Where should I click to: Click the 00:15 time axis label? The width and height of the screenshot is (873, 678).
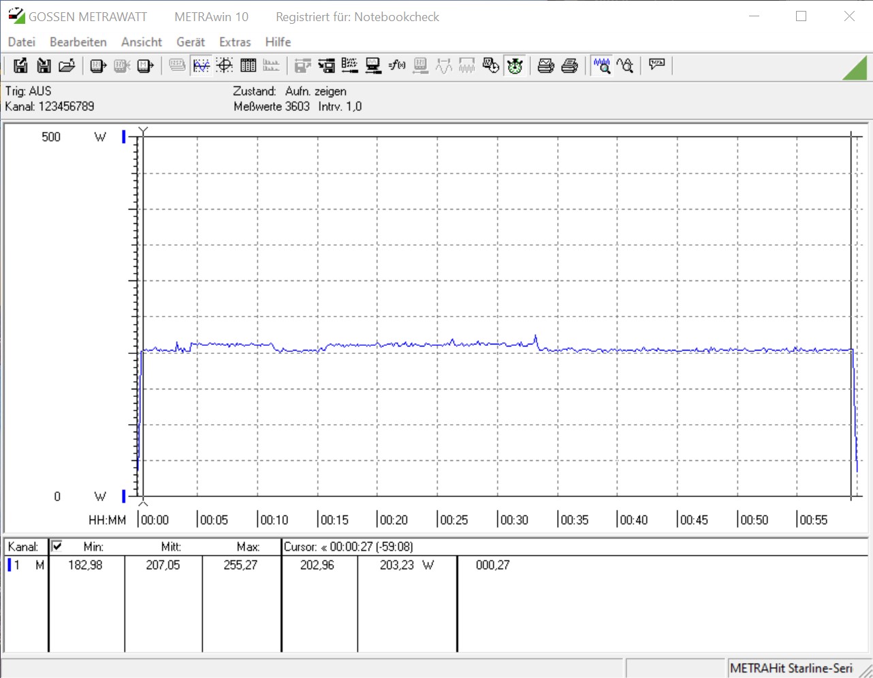(x=334, y=520)
